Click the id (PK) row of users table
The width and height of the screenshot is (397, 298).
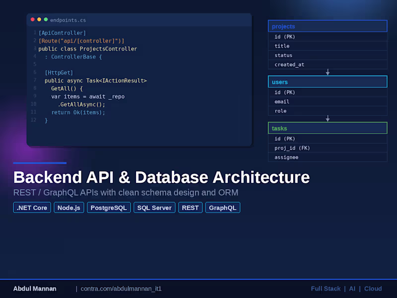(328, 92)
